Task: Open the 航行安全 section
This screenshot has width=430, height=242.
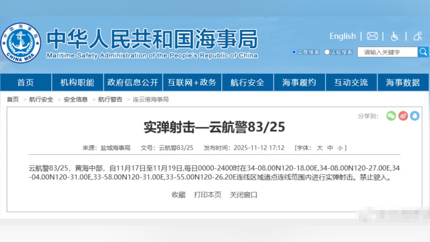Action: 247,83
